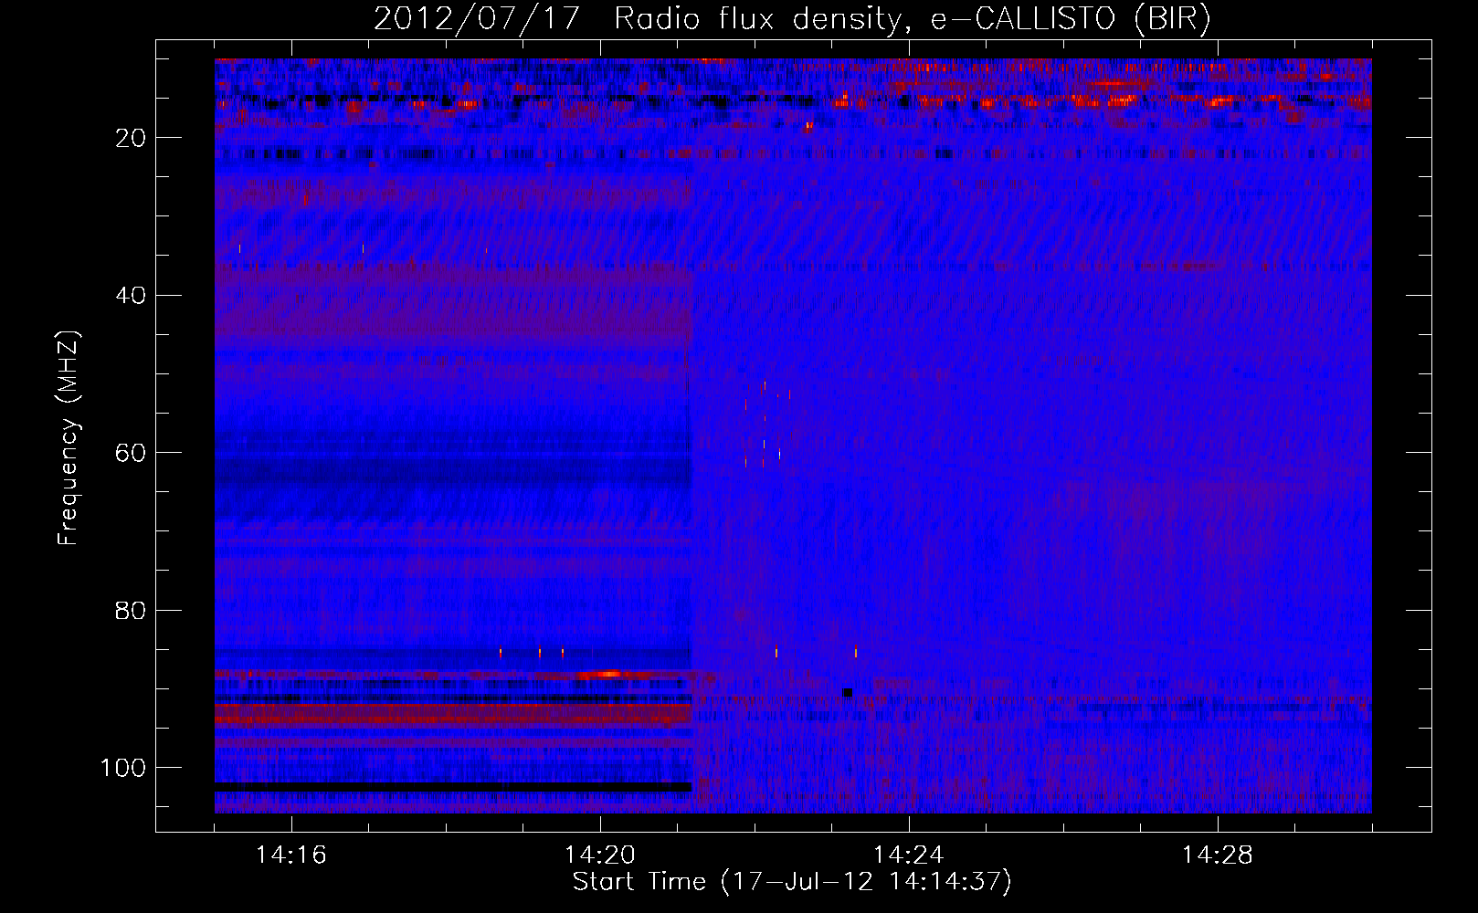1478x913 pixels.
Task: Click the long black horizontal band near 102 MHz
Action: click(x=453, y=786)
